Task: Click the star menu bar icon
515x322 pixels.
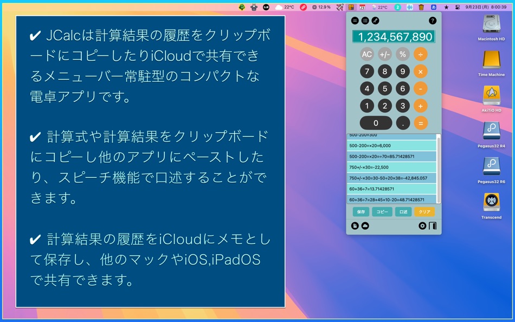Action: pyautogui.click(x=446, y=7)
